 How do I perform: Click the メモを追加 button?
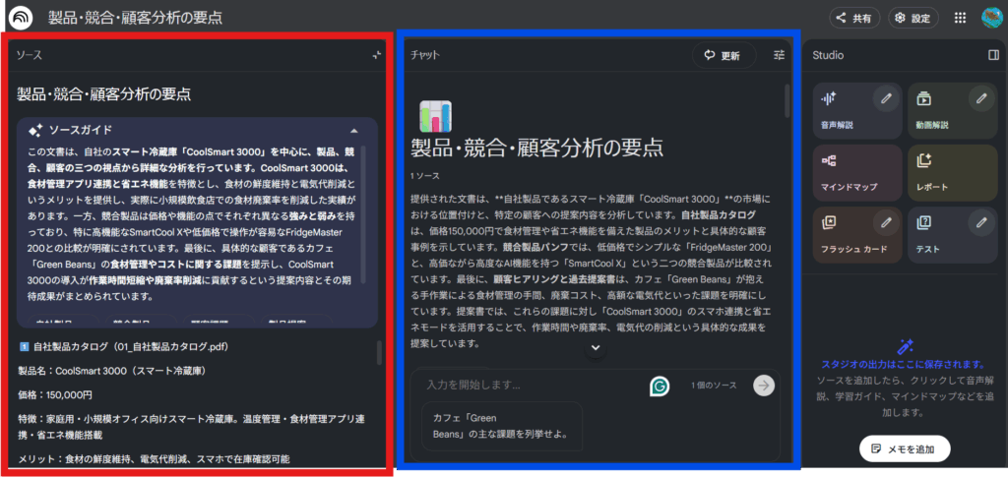click(904, 448)
